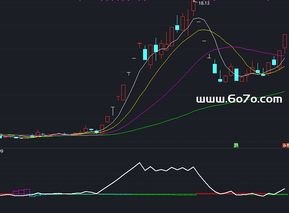Image resolution: width=289 pixels, height=213 pixels.
Task: Select the large cyan candle after the drop
Action: pos(215,68)
